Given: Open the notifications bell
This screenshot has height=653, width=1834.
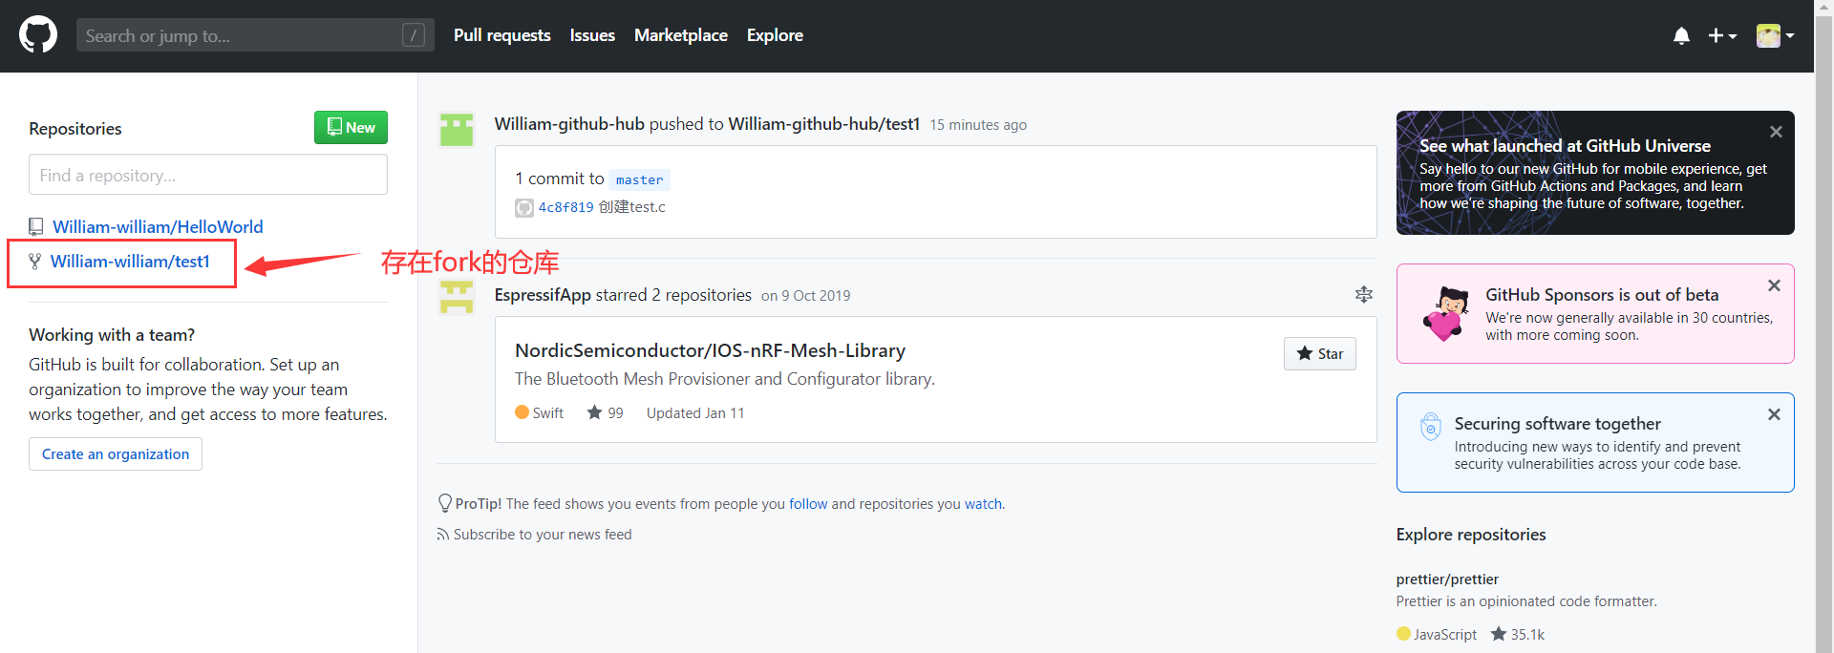Looking at the screenshot, I should point(1681,35).
